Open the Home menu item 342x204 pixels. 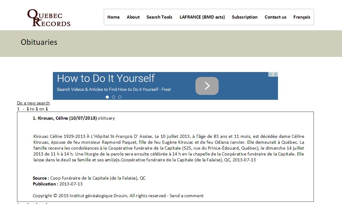pos(113,17)
